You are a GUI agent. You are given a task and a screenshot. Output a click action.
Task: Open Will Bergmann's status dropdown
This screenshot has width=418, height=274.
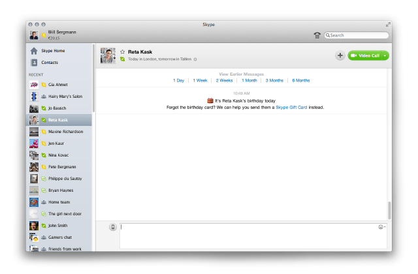tap(44, 35)
